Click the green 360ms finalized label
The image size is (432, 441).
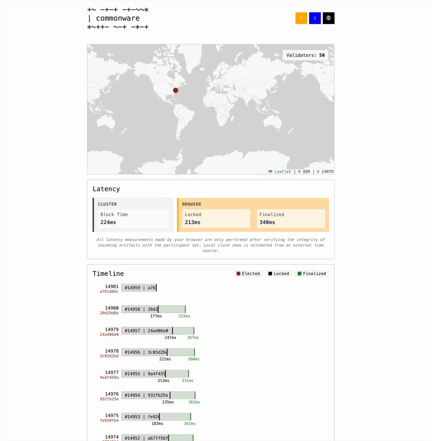click(x=193, y=359)
